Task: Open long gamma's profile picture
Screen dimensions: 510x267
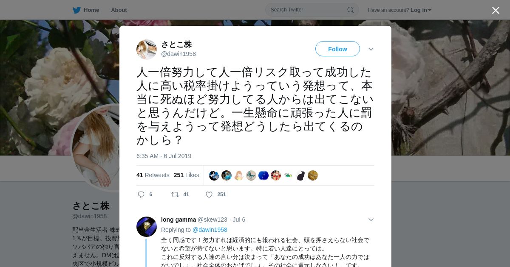Action: (147, 226)
